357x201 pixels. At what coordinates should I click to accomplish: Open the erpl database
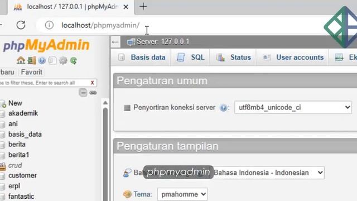(14, 186)
